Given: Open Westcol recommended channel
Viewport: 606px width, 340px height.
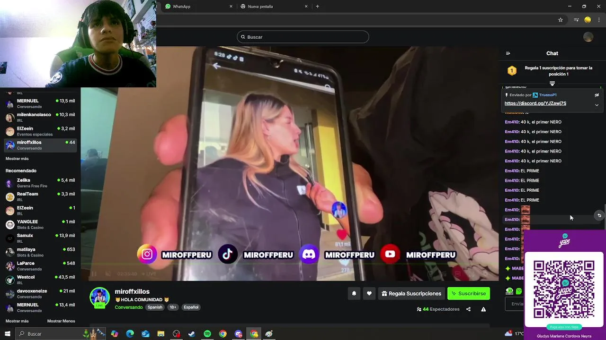Looking at the screenshot, I should [40, 280].
